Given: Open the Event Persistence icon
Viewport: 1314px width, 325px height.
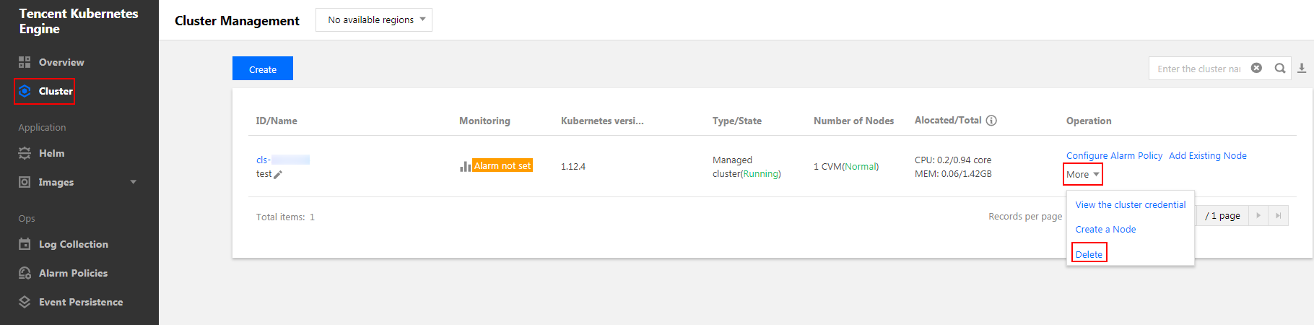Looking at the screenshot, I should coord(25,302).
